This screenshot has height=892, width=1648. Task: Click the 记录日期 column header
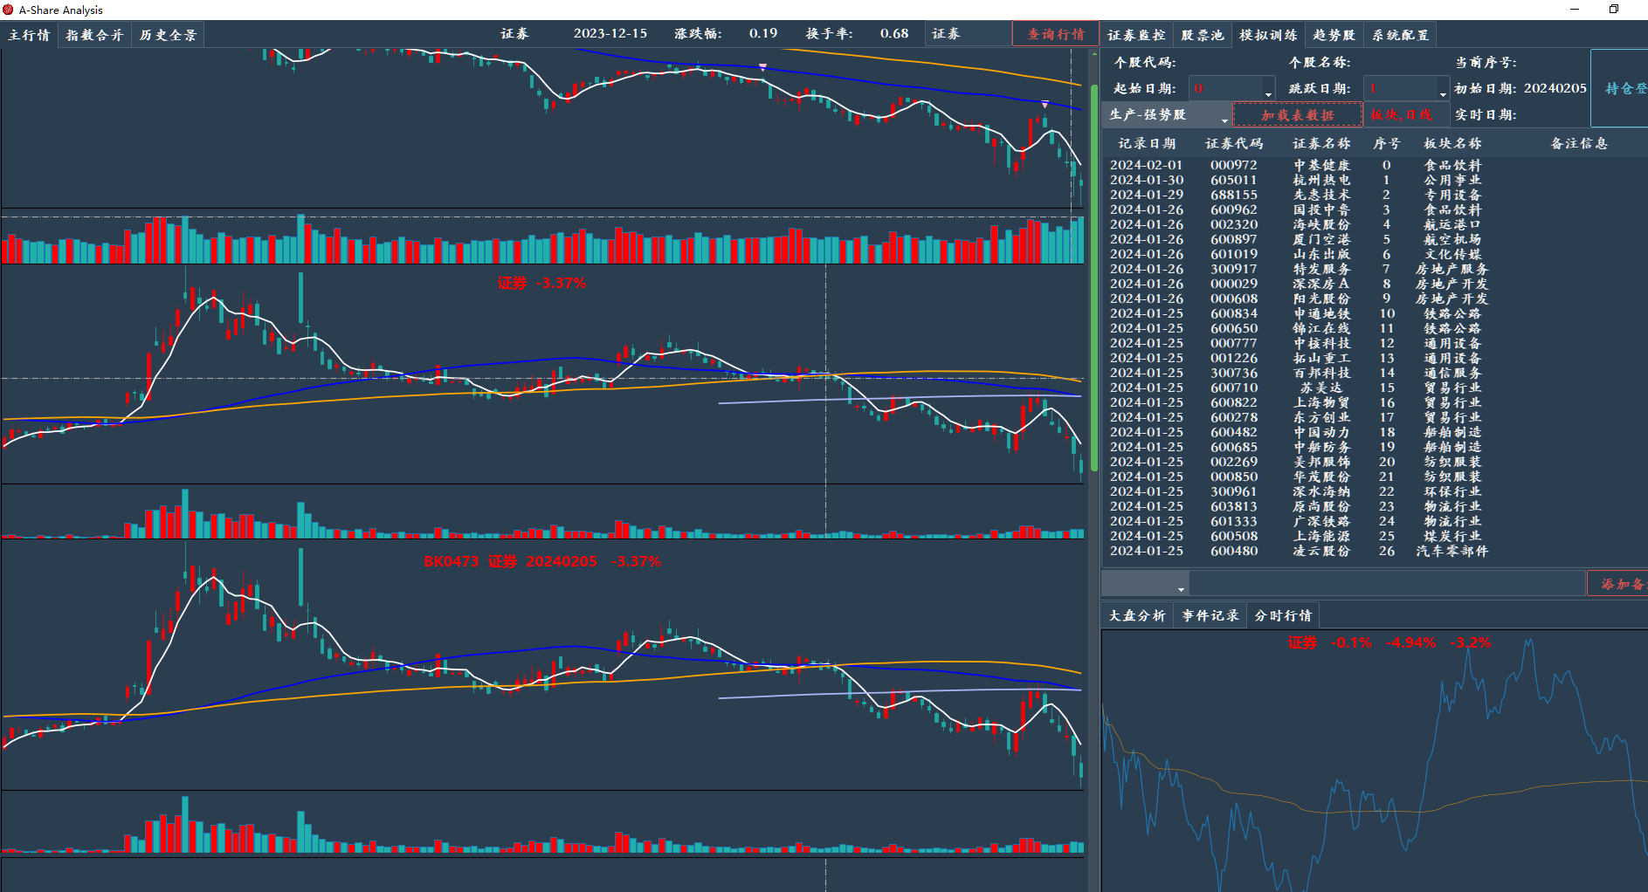[1147, 143]
